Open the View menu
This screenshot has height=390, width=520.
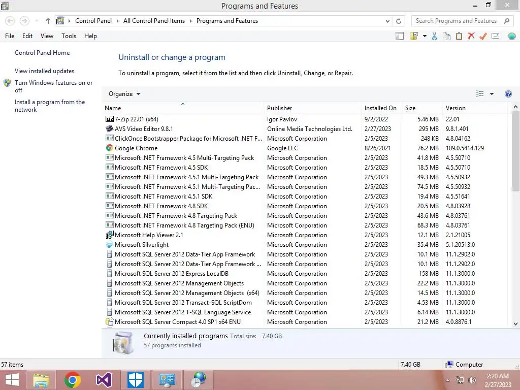tap(47, 36)
